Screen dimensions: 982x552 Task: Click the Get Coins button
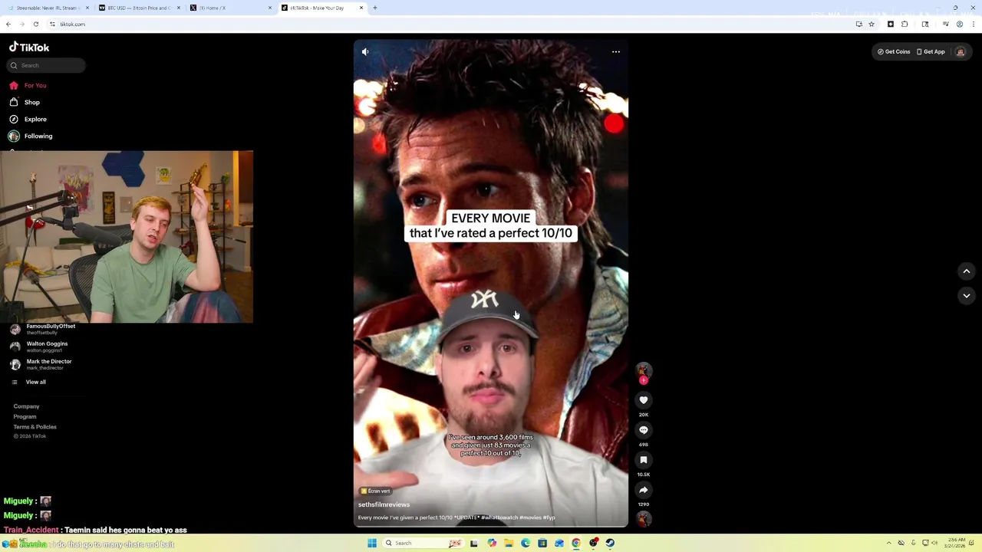pos(894,51)
